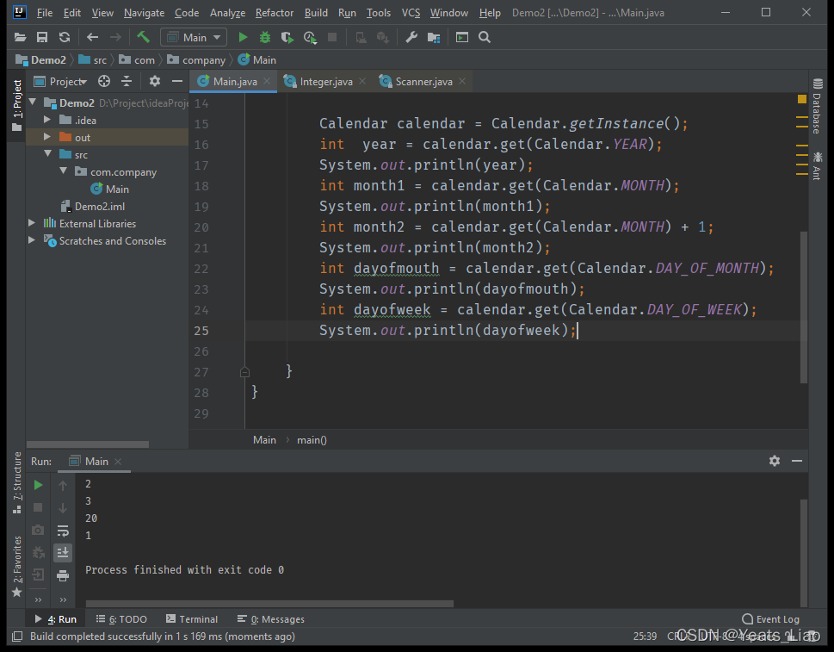Open Search Everywhere magnifier icon
Viewport: 834px width, 652px height.
click(x=485, y=37)
